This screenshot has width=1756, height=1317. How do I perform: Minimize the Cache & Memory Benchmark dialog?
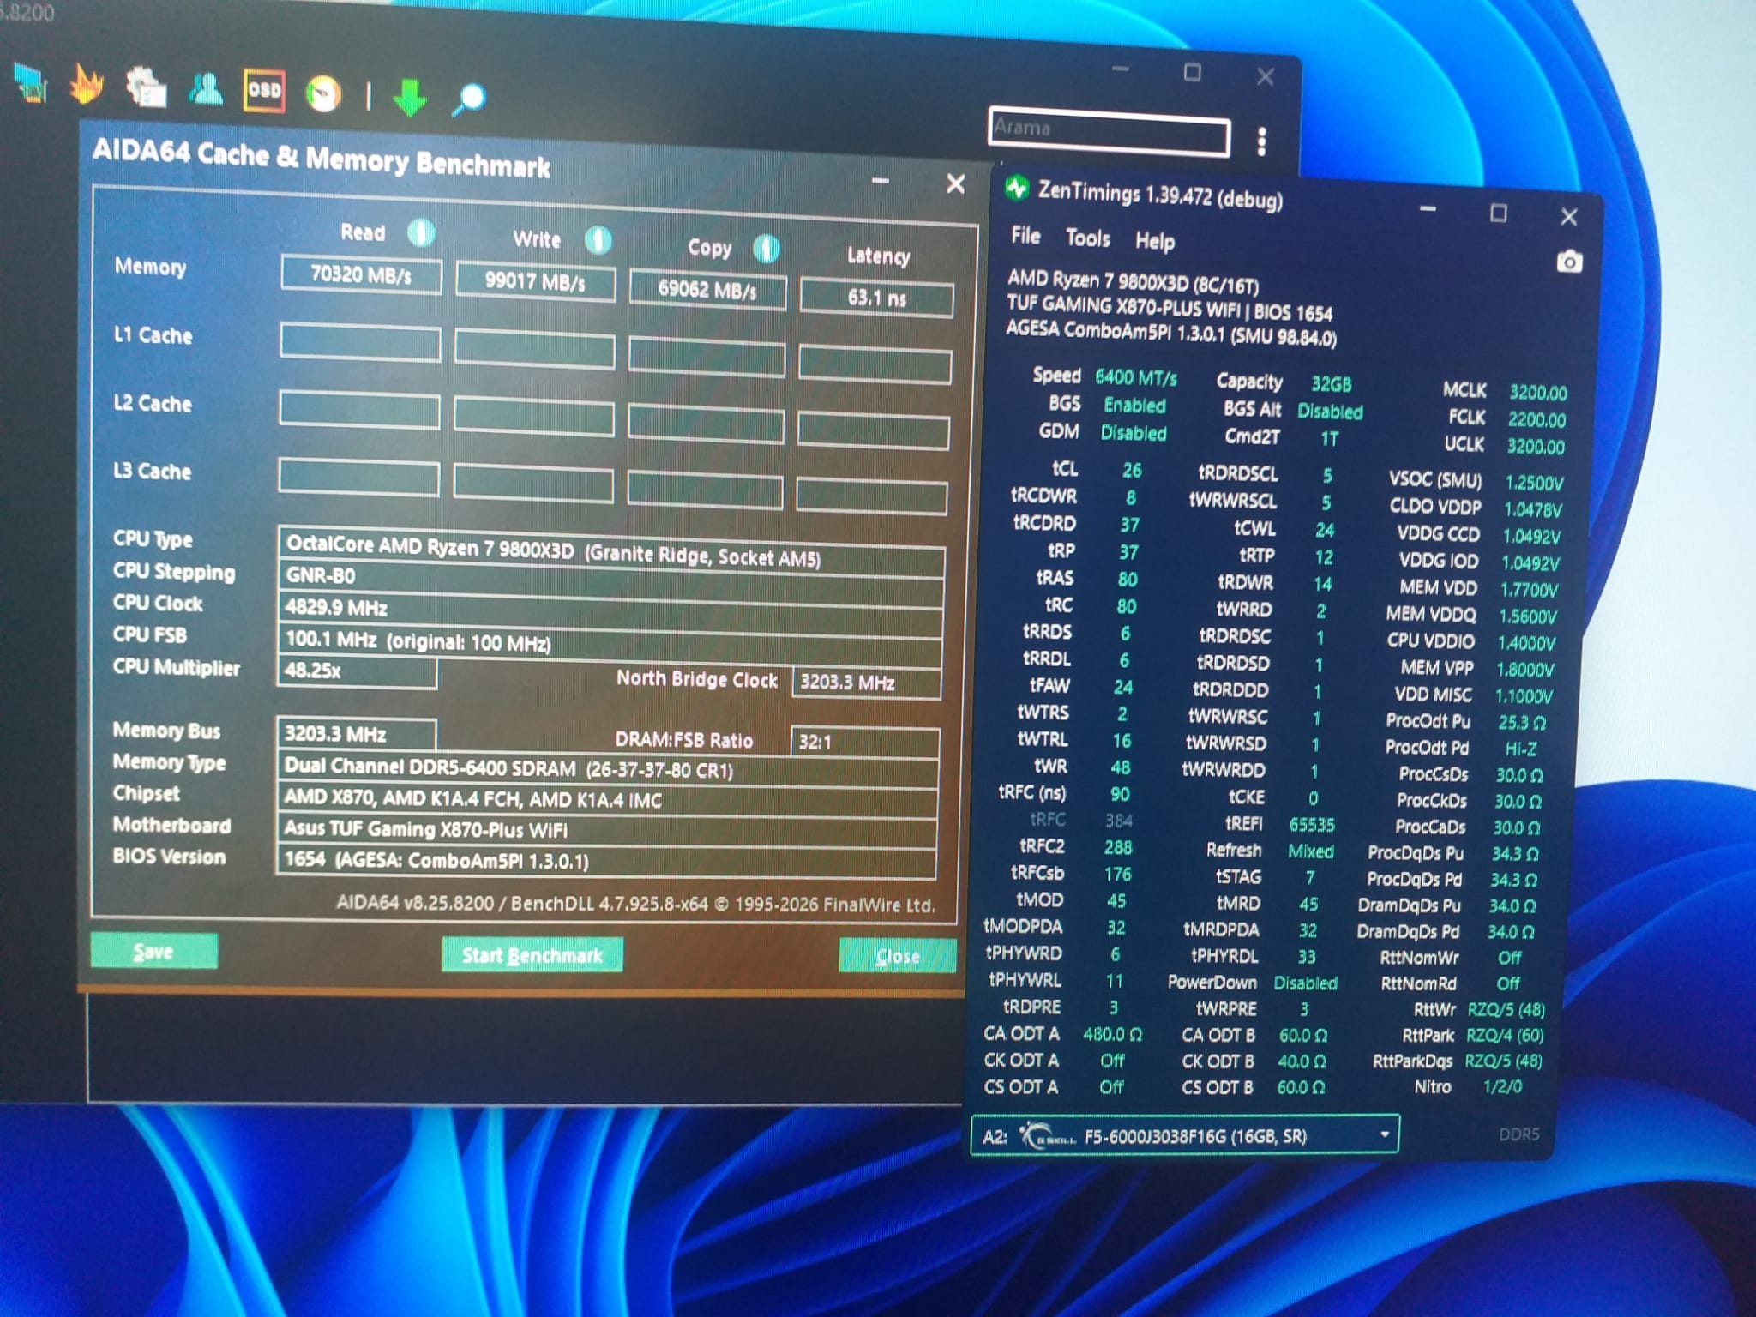(881, 181)
